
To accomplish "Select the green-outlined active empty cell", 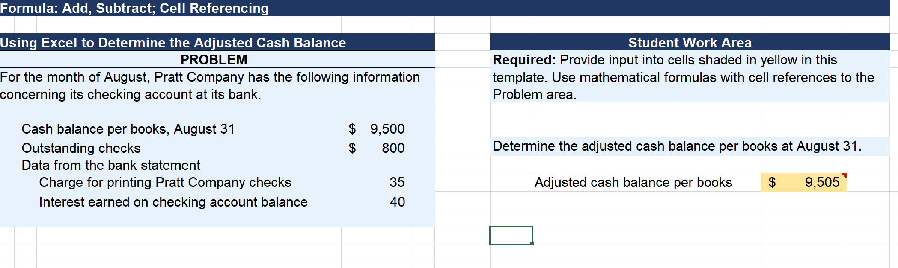I will [x=511, y=235].
